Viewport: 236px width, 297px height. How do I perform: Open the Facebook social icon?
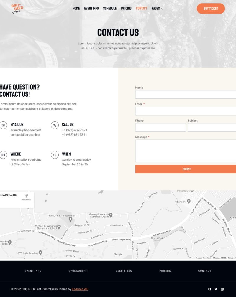[210, 289]
